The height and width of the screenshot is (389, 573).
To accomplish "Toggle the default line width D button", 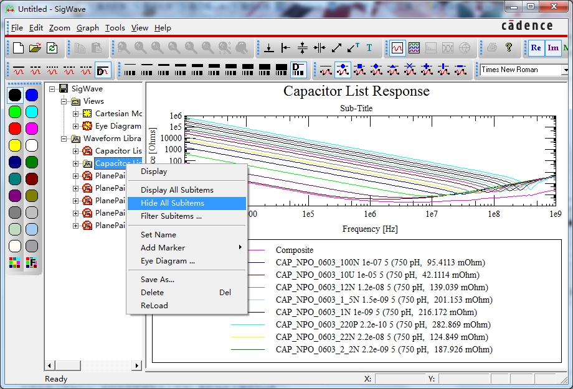I will tap(298, 70).
